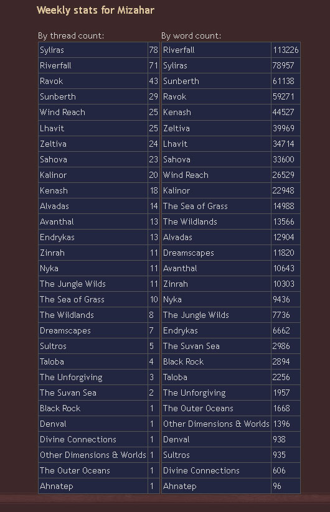Select Ahnatep in the thread count table
Screen dimensions: 330x512
(57, 486)
